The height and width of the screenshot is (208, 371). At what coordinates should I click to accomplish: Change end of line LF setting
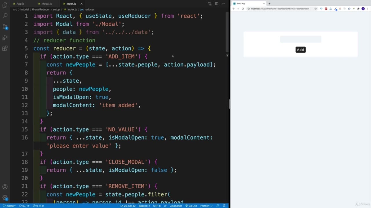(165, 206)
